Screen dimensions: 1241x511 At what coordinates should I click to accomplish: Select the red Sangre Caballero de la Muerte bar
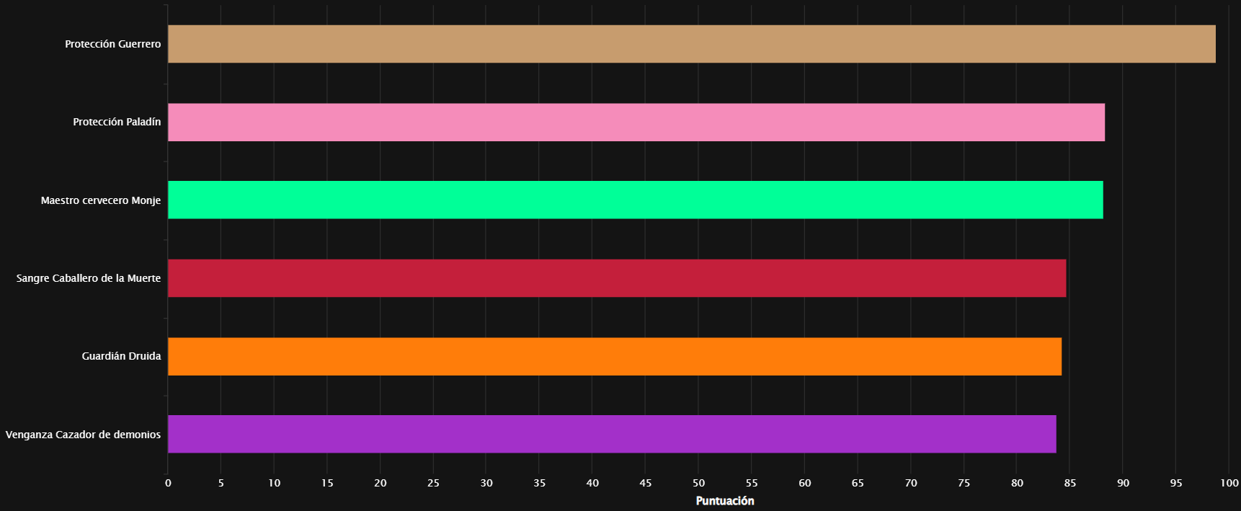[x=616, y=278]
